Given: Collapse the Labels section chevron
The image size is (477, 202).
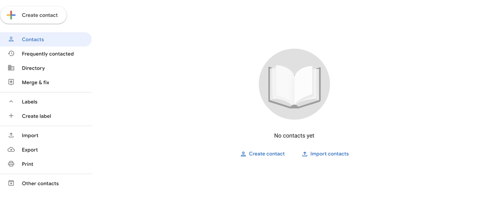Looking at the screenshot, I should pos(11,101).
